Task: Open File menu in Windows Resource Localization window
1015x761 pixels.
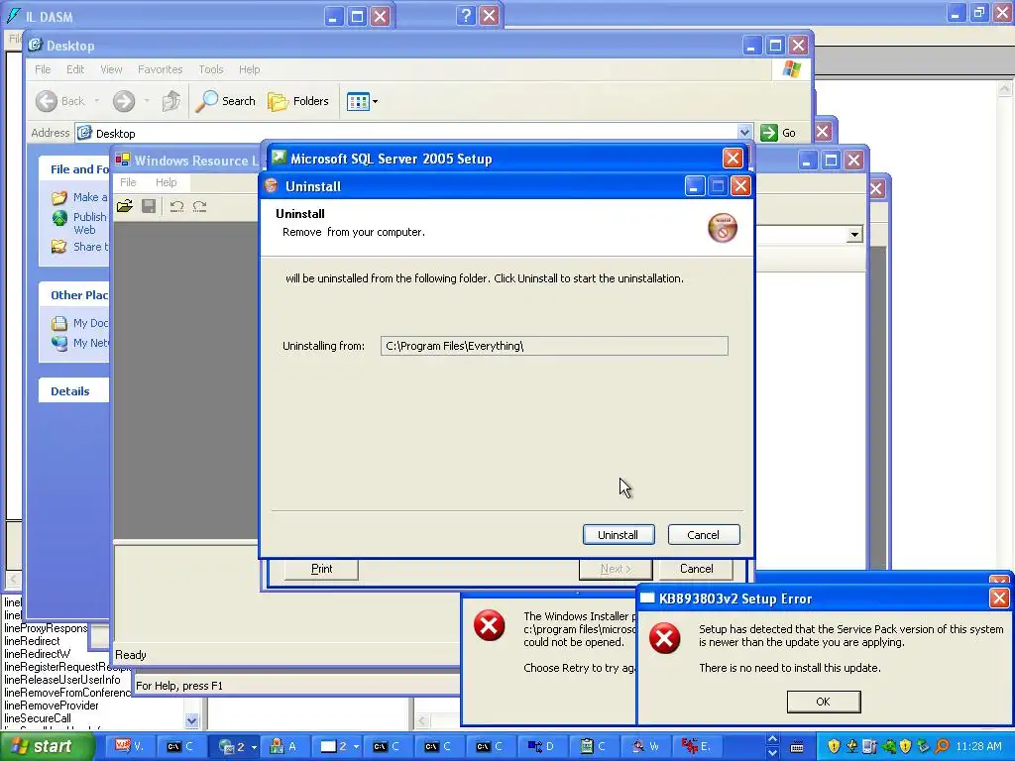Action: 128,182
